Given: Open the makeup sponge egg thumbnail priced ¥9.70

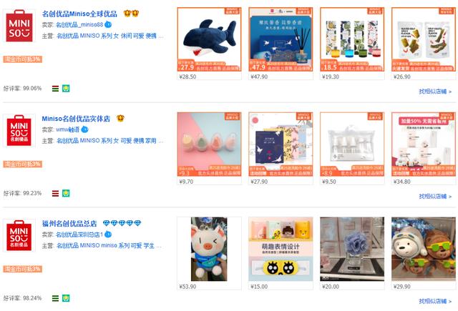Looking at the screenshot, I should [209, 144].
